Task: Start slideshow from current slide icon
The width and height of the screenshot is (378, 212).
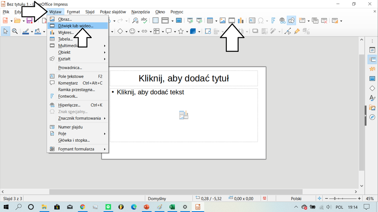Action: 199,21
